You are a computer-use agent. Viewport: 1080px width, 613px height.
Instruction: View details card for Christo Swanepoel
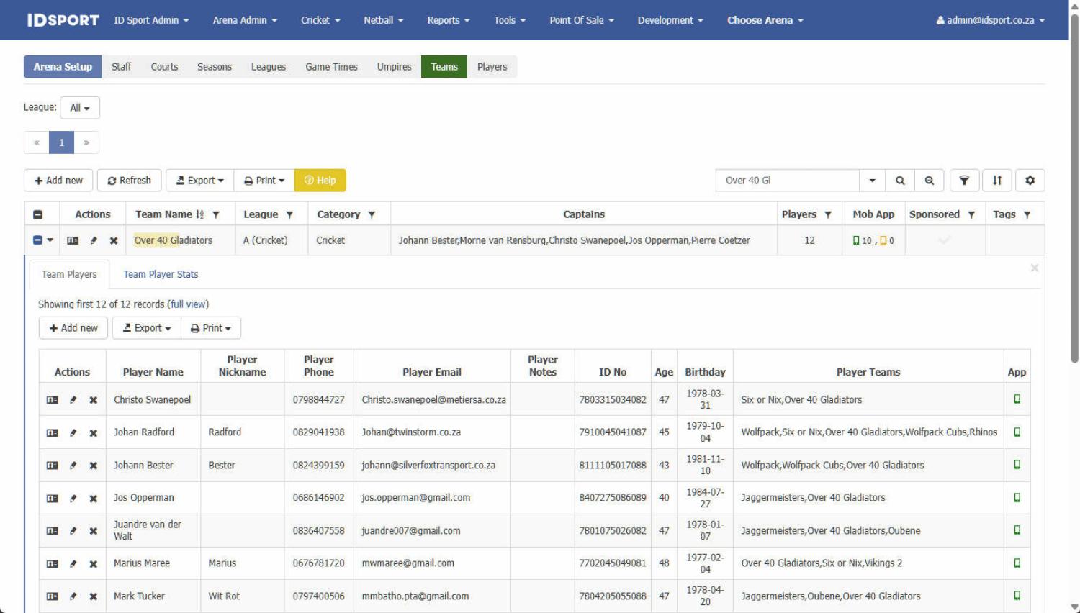click(x=53, y=400)
